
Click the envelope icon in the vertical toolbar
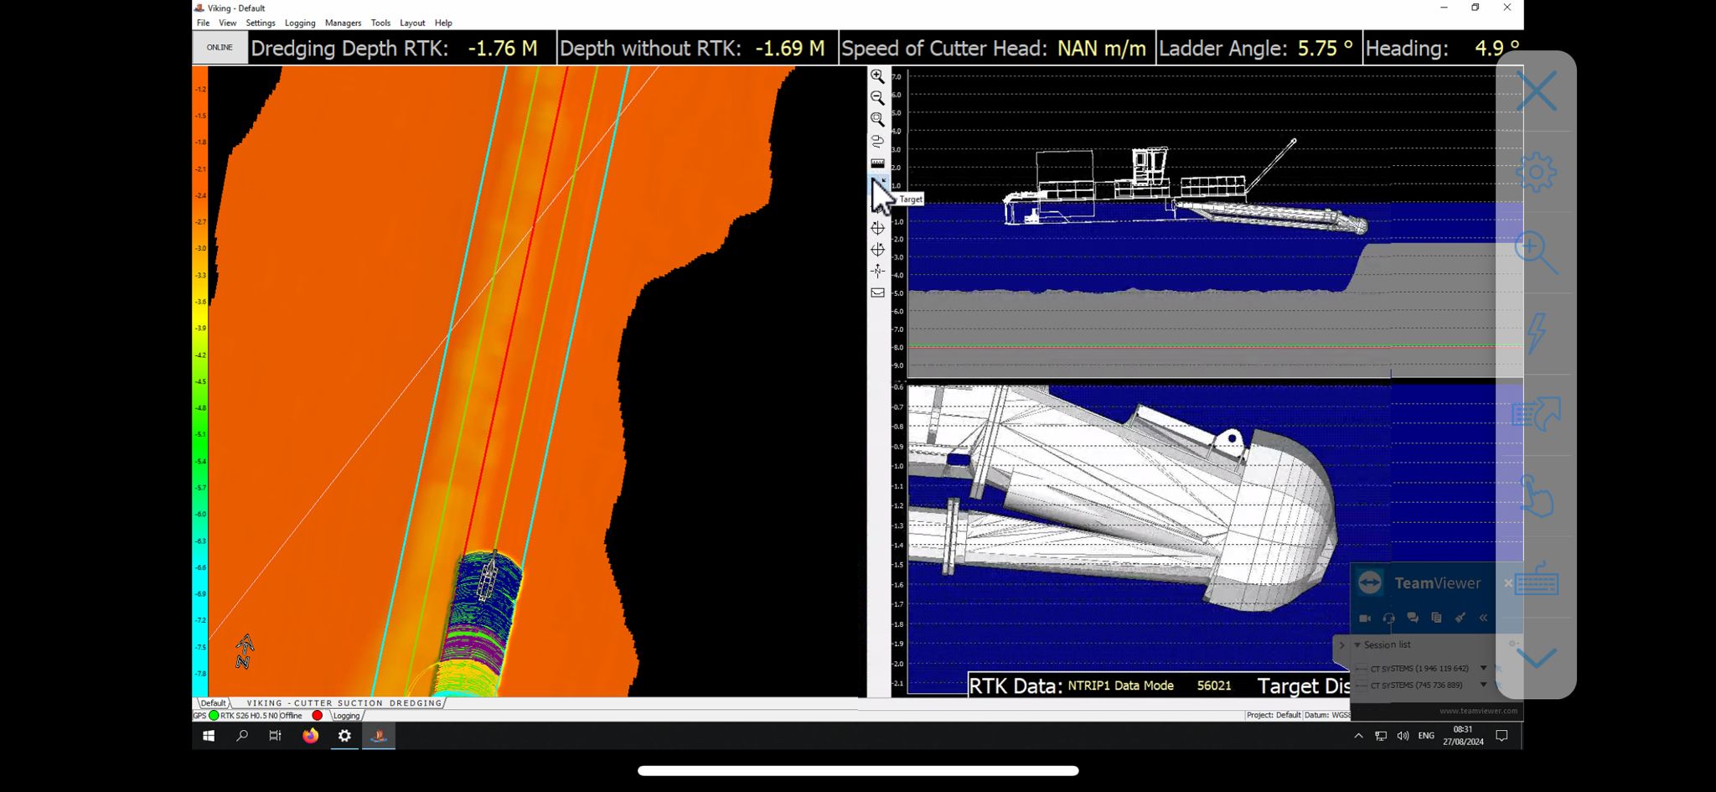click(877, 292)
